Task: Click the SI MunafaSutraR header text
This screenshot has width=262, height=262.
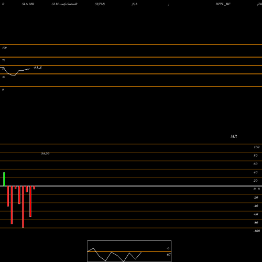Action: 64,4
